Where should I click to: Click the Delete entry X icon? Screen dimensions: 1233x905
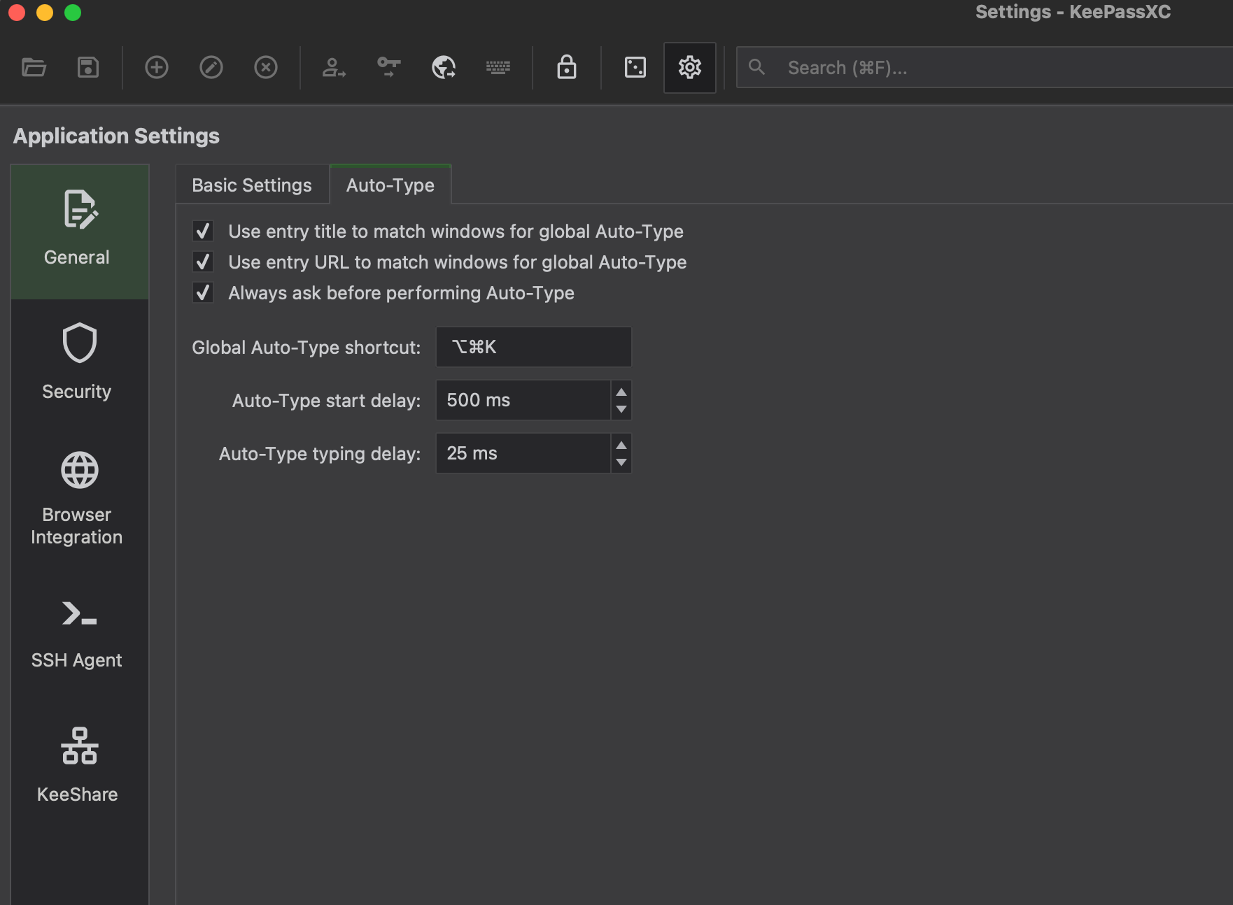(265, 67)
